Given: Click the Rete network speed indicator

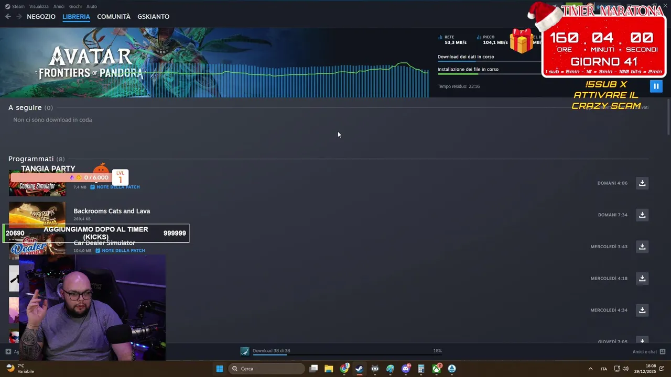Looking at the screenshot, I should (452, 40).
